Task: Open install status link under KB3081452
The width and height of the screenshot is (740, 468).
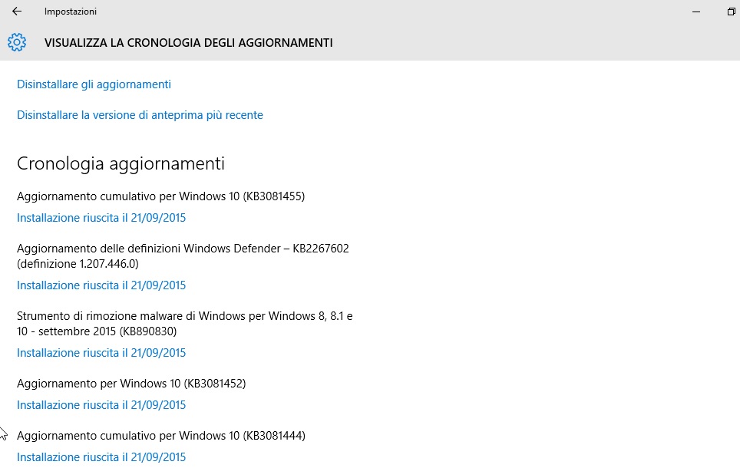Action: point(101,405)
